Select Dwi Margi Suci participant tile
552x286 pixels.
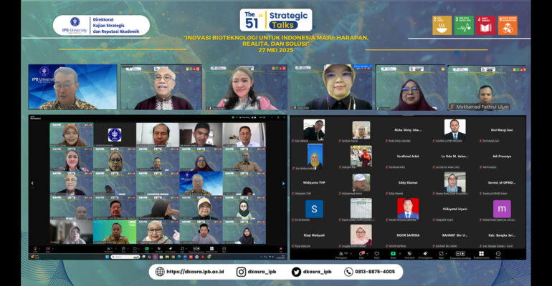point(502,131)
